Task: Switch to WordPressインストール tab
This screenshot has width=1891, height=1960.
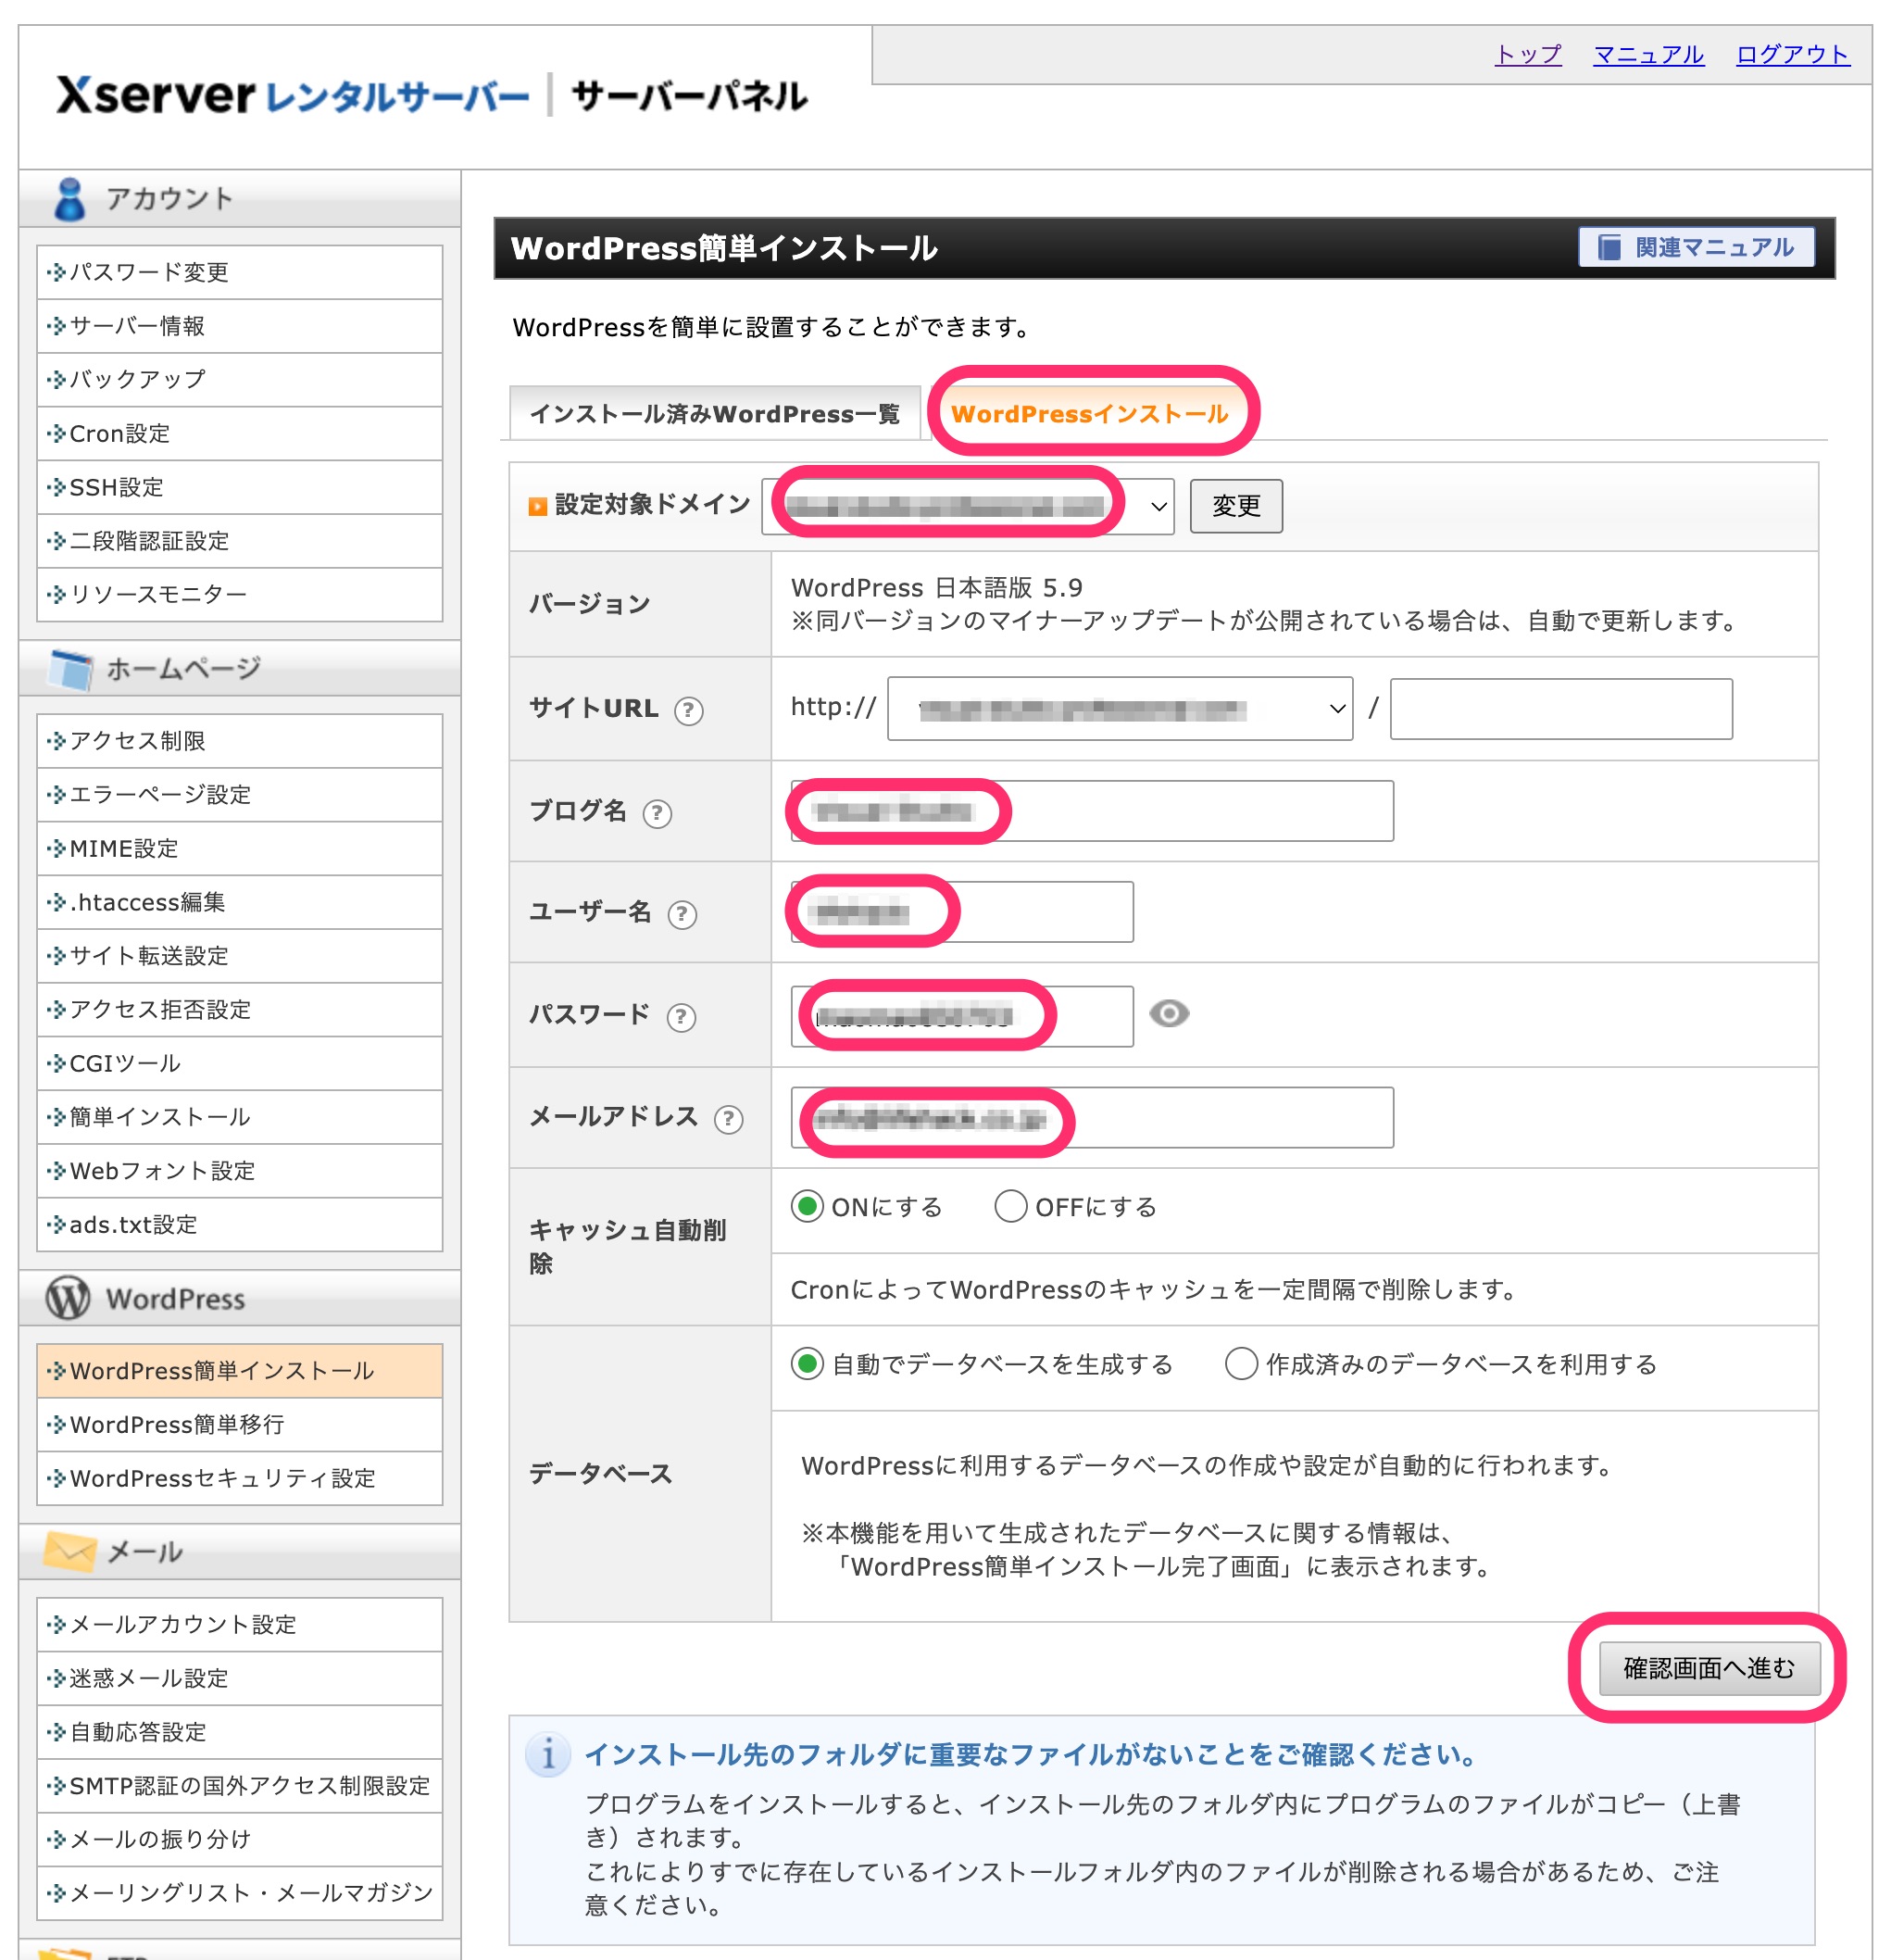Action: click(x=1089, y=413)
